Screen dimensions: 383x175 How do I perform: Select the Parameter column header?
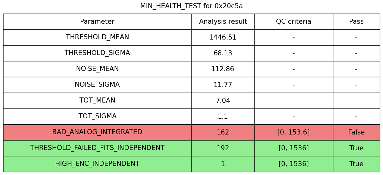click(97, 22)
